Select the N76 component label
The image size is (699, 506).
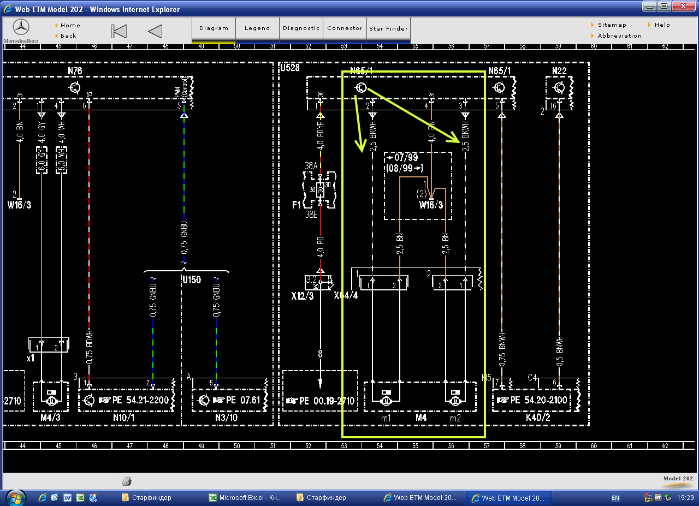[x=75, y=71]
